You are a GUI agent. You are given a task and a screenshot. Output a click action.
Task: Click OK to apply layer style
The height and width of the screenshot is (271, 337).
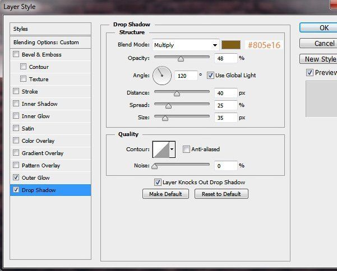(x=320, y=27)
